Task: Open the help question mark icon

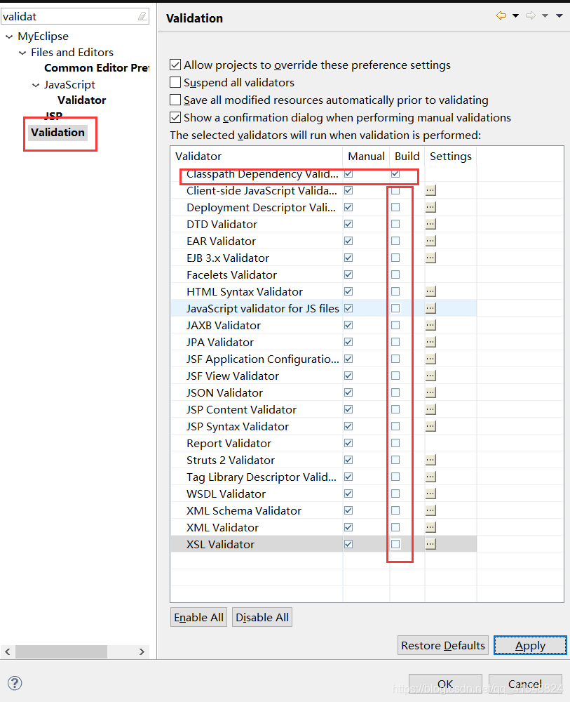Action: tap(15, 683)
